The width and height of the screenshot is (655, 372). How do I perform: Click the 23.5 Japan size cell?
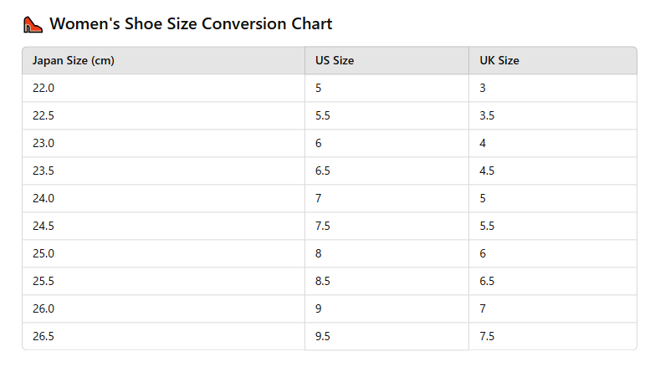[43, 171]
